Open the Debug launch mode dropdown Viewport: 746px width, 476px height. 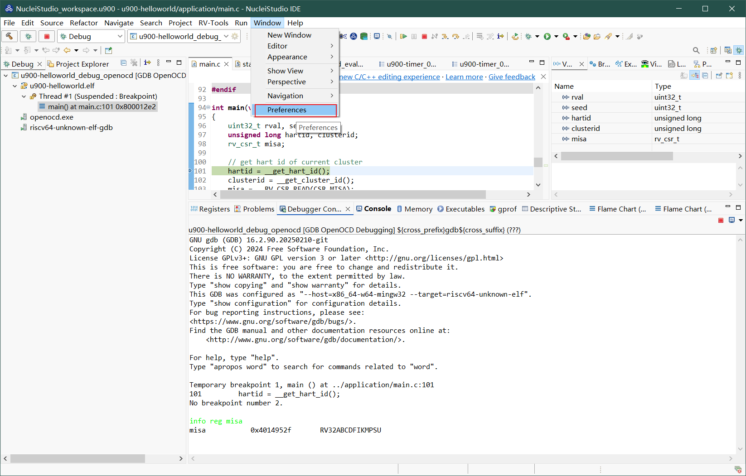point(120,36)
